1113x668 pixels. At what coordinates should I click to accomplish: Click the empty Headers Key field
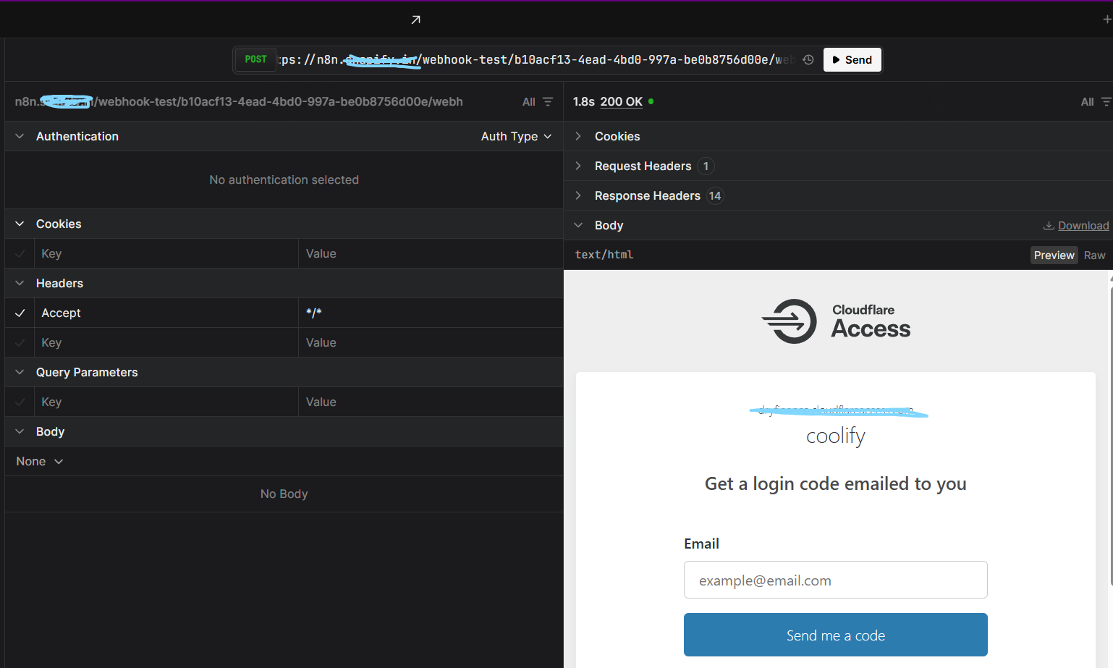point(166,342)
